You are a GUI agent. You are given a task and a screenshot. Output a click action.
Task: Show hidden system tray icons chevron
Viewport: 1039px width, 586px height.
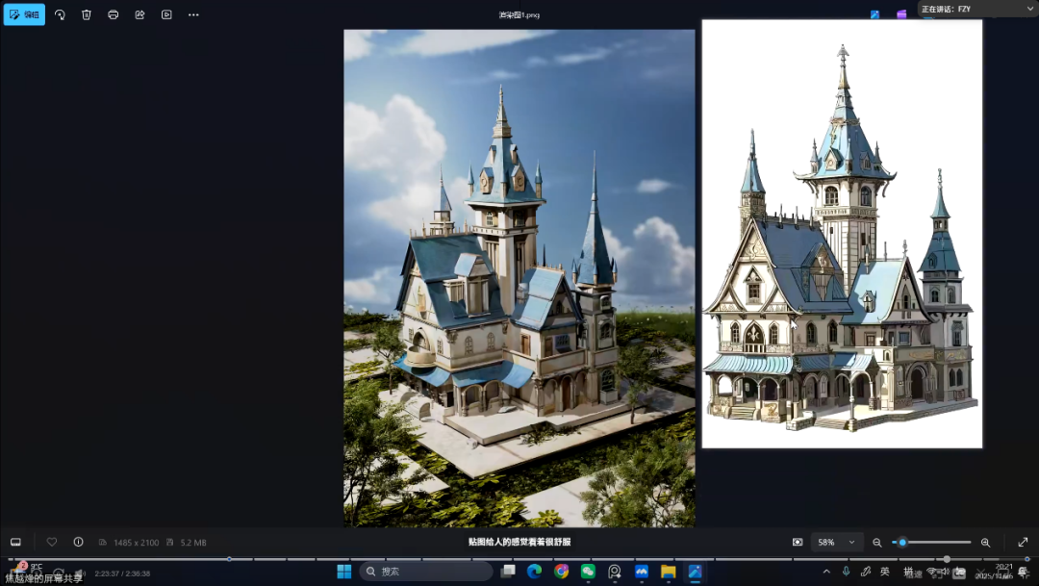pyautogui.click(x=826, y=572)
